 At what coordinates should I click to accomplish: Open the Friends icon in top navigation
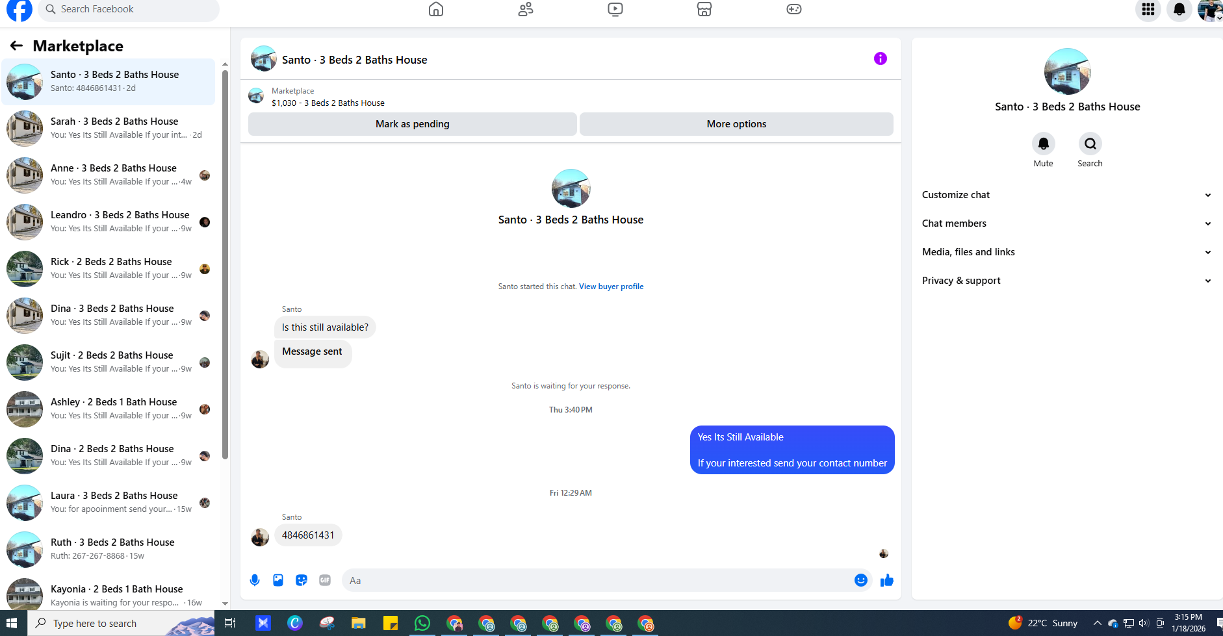click(x=526, y=9)
